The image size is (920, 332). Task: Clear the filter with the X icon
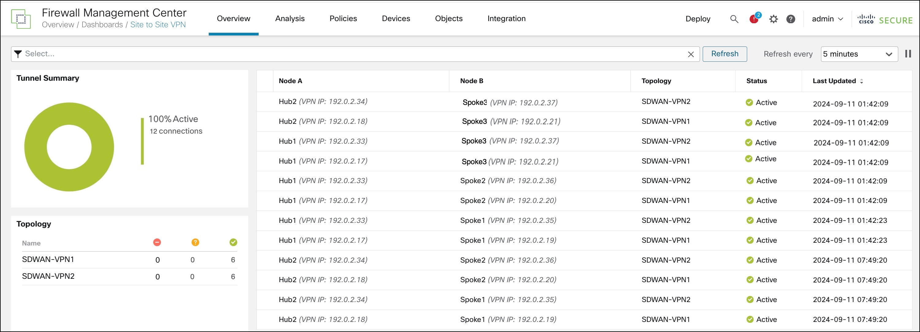coord(691,54)
